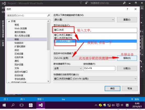Select 查找和替换 in the options tree
The width and height of the screenshot is (145, 110).
pyautogui.click(x=20, y=32)
